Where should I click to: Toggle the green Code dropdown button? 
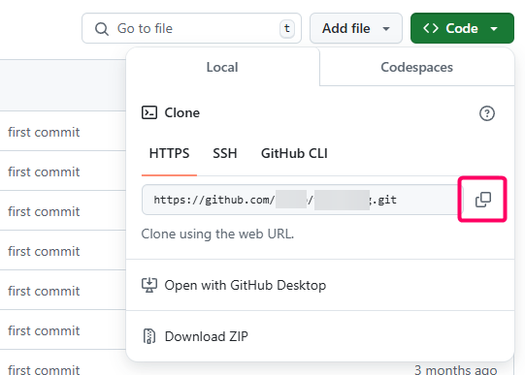tap(462, 28)
